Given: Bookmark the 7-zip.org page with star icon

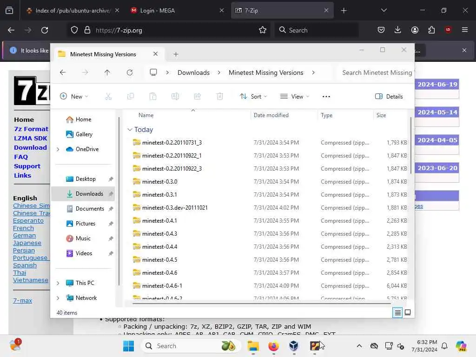Looking at the screenshot, I should click(263, 30).
